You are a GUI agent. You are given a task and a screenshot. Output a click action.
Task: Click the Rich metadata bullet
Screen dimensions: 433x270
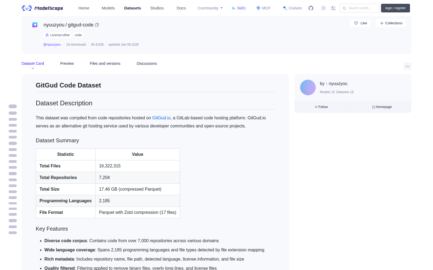[144, 259]
